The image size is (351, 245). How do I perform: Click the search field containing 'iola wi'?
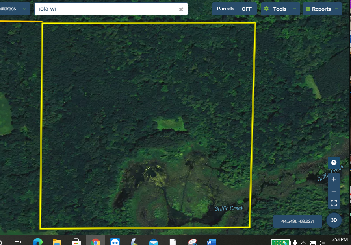click(106, 9)
